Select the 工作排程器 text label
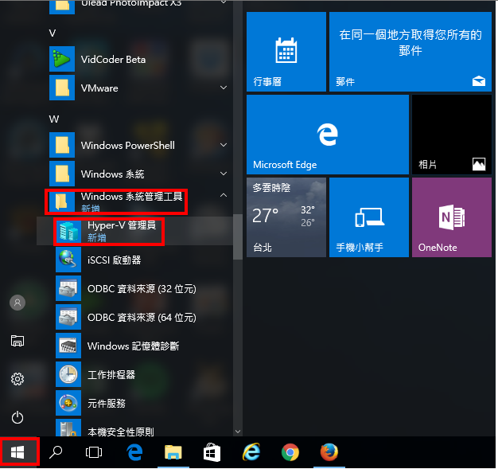498x469 pixels. pos(111,374)
